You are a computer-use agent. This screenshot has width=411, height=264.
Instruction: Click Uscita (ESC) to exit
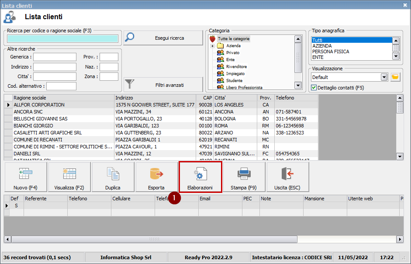coord(287,177)
